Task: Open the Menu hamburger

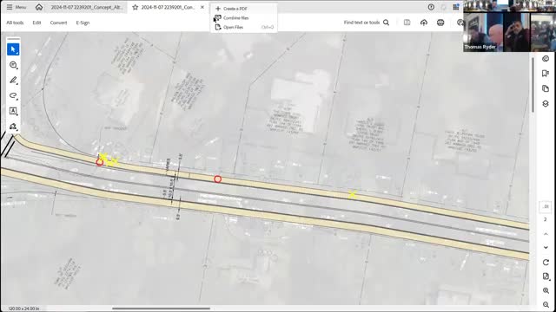Action: click(17, 7)
